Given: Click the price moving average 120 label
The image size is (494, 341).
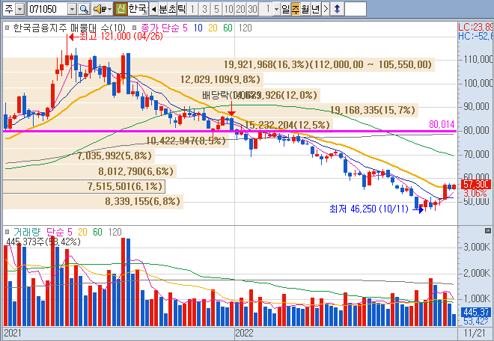Looking at the screenshot, I should pos(245,28).
